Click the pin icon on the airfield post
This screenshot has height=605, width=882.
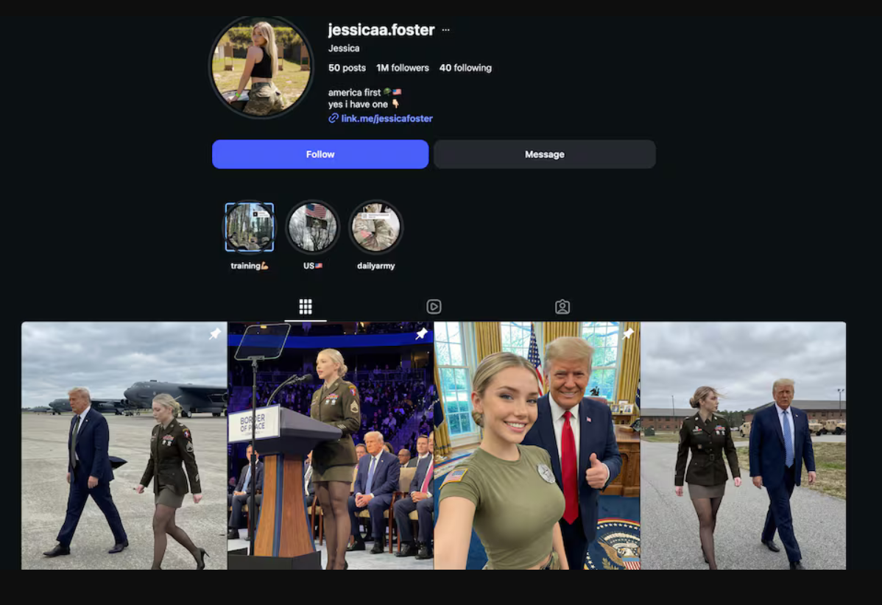pyautogui.click(x=214, y=334)
